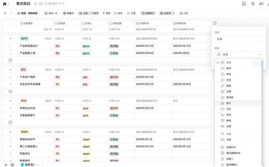Add a row under the jayce group
This screenshot has height=167, width=269.
pos(11,60)
